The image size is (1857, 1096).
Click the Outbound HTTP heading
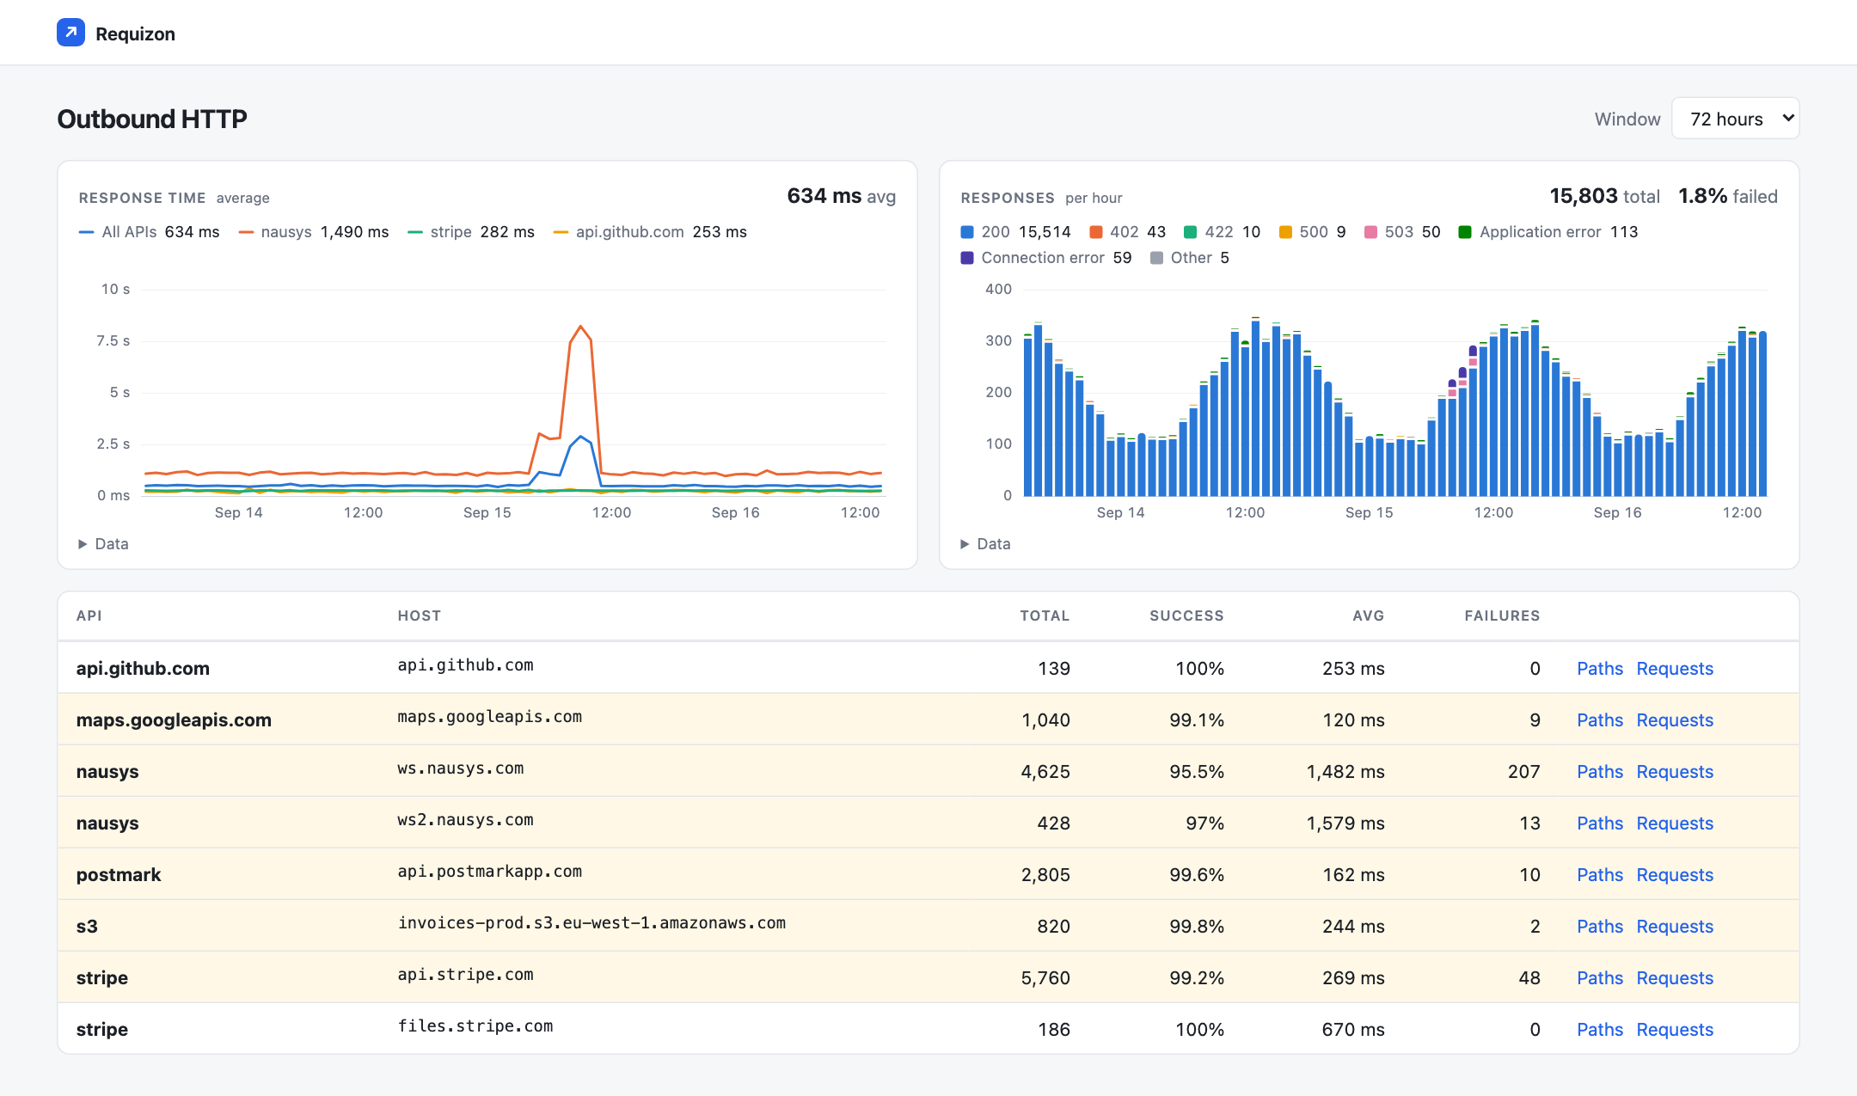tap(152, 119)
